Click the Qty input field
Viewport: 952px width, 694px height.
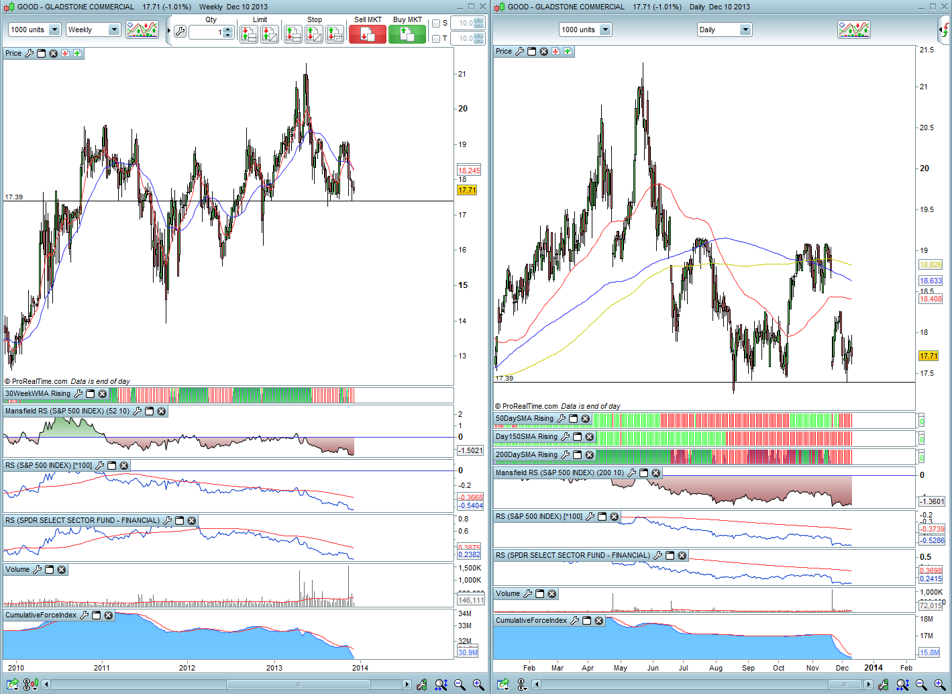coord(206,32)
